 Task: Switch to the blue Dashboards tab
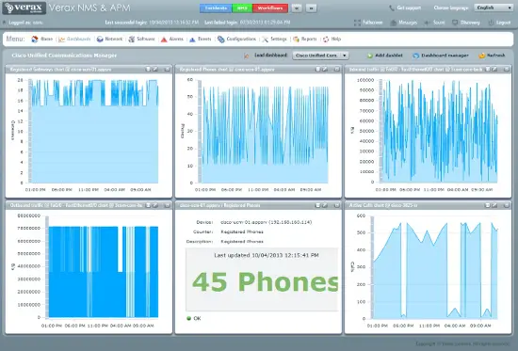click(x=216, y=8)
